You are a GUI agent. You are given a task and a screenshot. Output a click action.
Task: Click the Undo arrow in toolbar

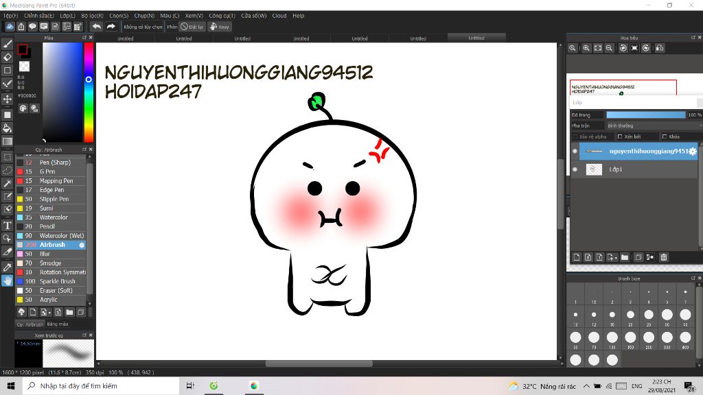click(x=96, y=27)
